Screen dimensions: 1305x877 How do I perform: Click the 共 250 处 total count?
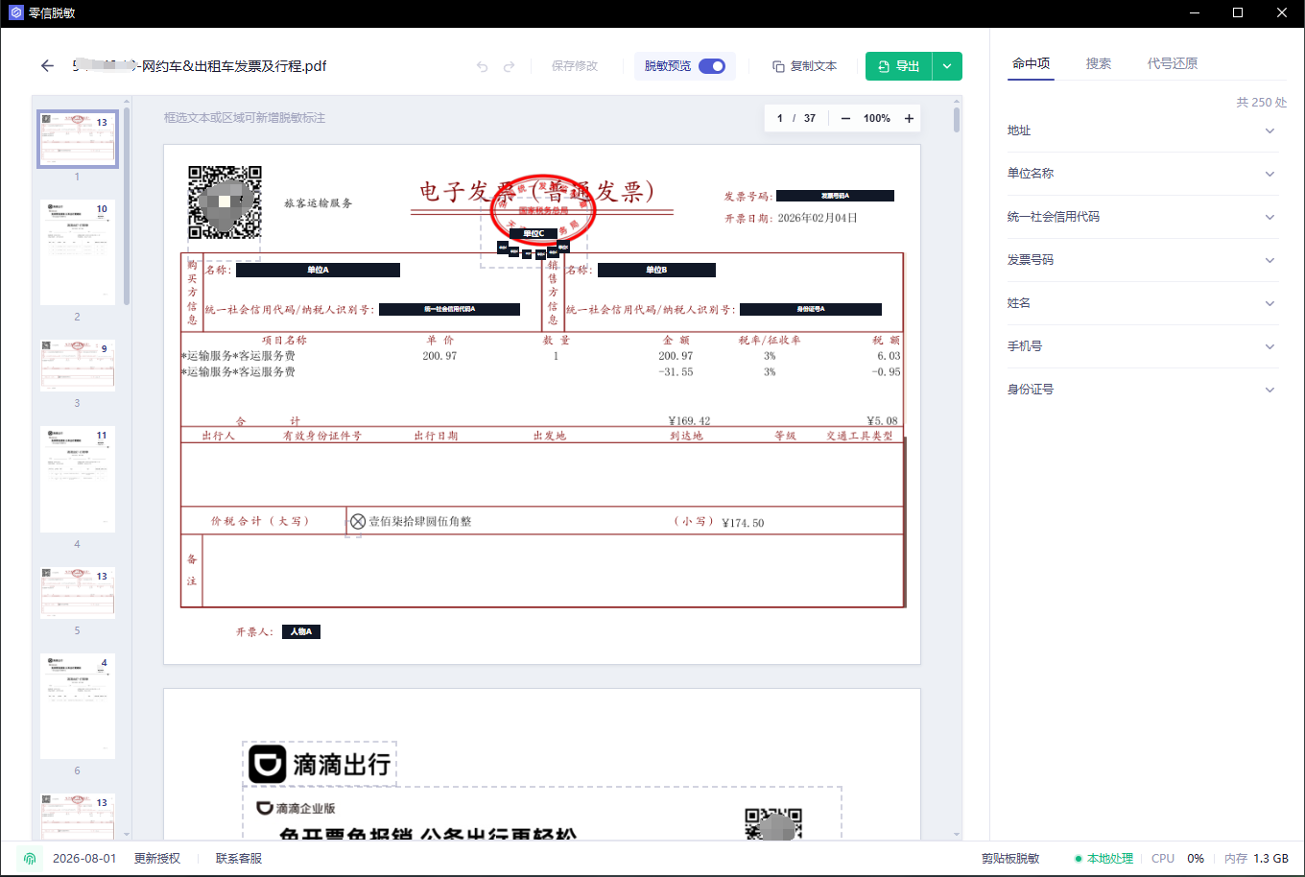[x=1261, y=103]
